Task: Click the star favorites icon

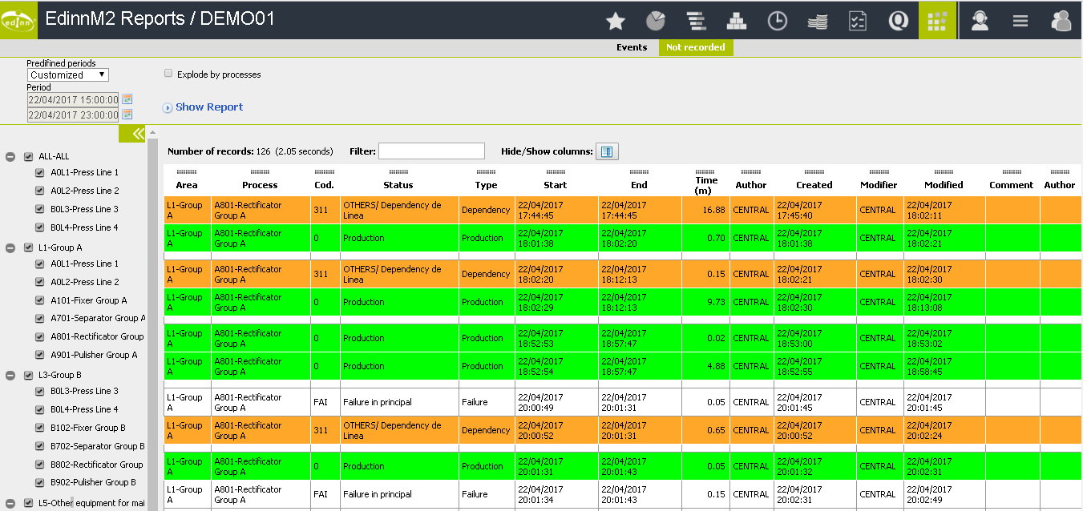Action: pyautogui.click(x=615, y=21)
